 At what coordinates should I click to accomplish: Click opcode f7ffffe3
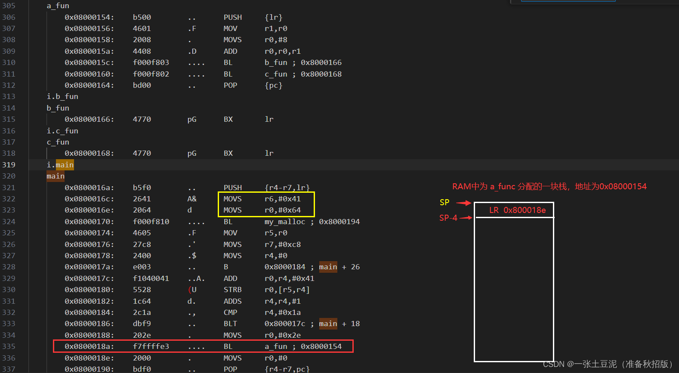coord(151,346)
